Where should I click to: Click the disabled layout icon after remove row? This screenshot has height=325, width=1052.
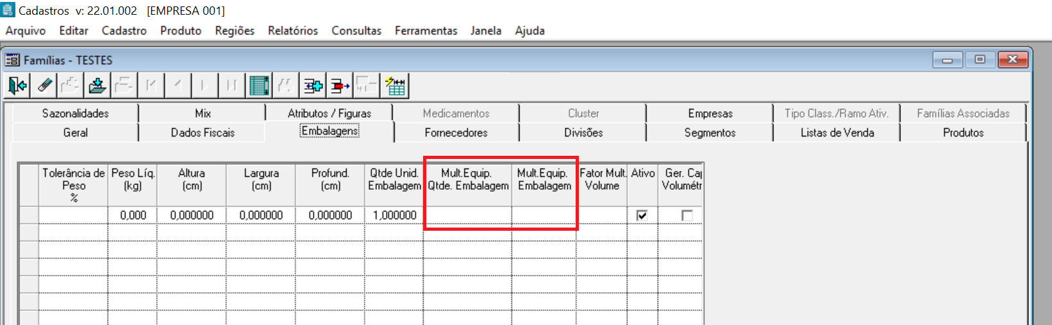(x=367, y=85)
